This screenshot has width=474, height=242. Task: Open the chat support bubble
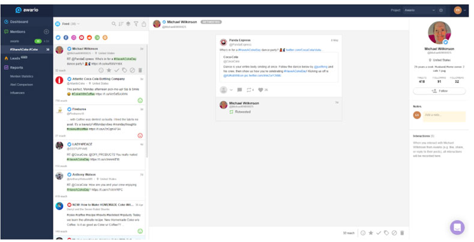point(457,227)
